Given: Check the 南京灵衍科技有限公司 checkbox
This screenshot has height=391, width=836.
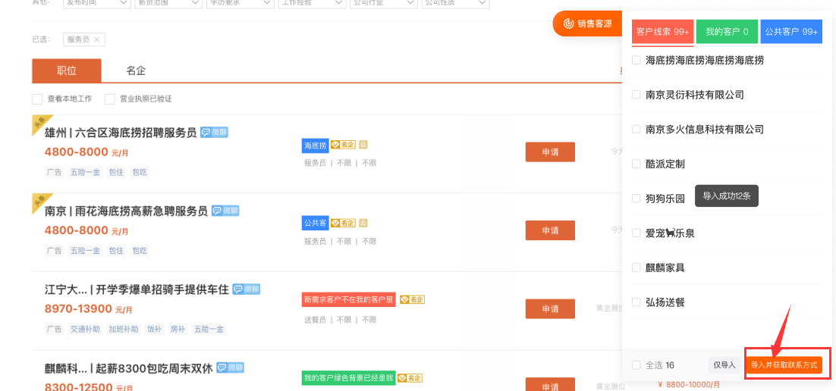Looking at the screenshot, I should click(636, 95).
